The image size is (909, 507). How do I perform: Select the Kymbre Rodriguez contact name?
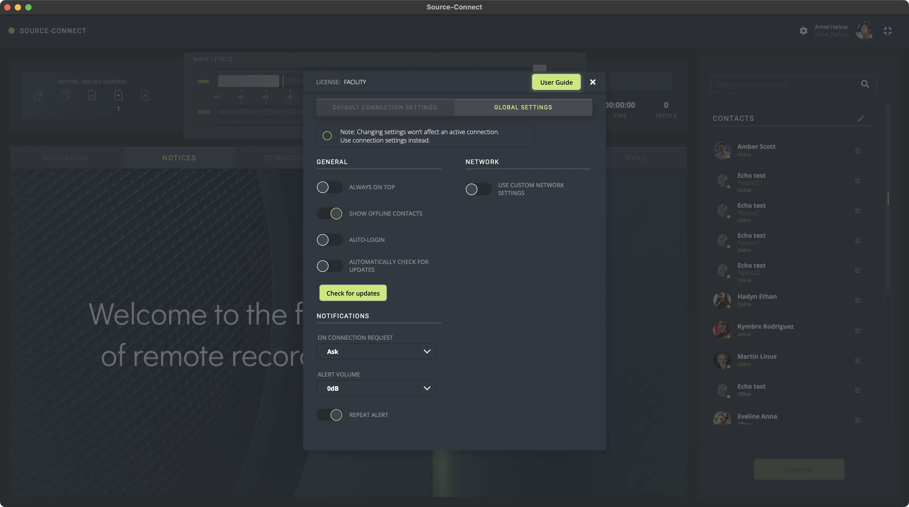tap(765, 327)
